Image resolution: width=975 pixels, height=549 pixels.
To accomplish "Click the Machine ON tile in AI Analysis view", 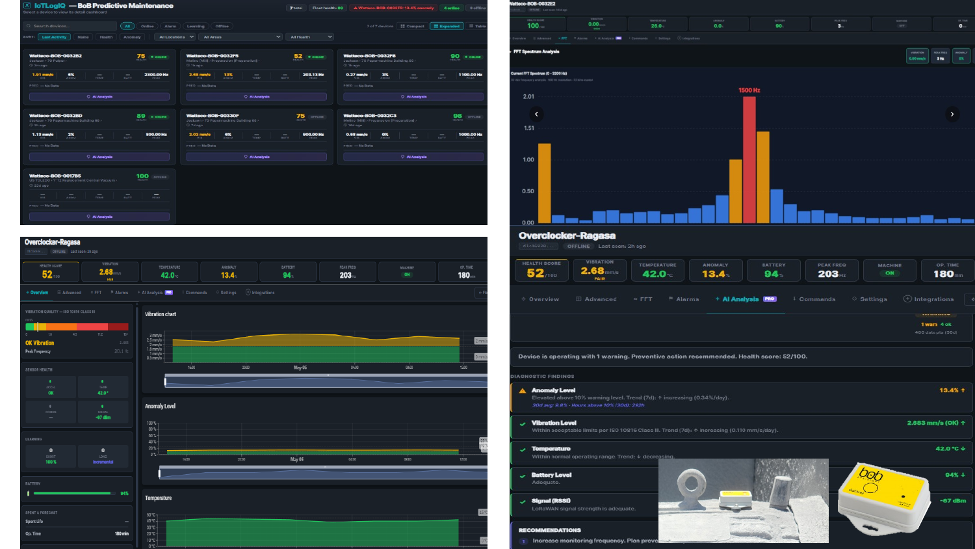I will click(x=890, y=270).
